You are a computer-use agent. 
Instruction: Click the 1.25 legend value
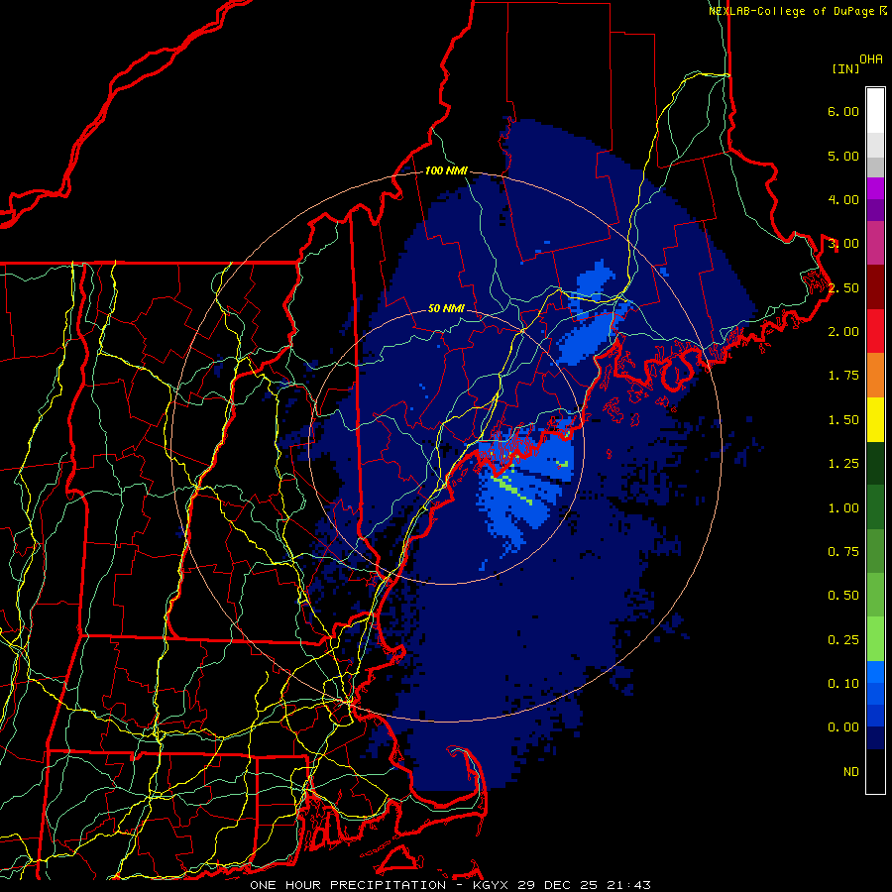coord(843,464)
